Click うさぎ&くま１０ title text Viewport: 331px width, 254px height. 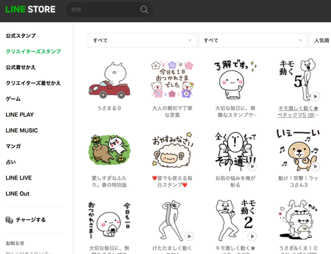pyautogui.click(x=299, y=248)
